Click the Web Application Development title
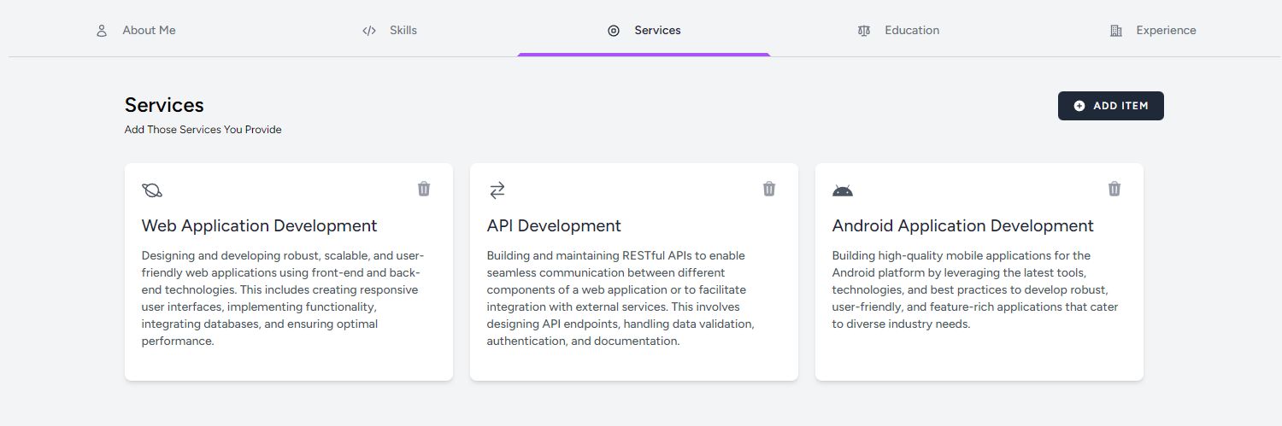 pos(259,225)
